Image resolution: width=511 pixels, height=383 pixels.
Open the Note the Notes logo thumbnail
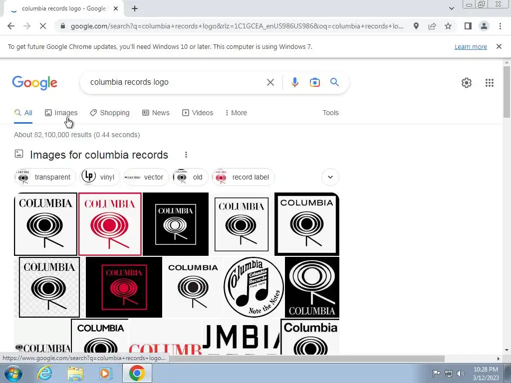254,287
